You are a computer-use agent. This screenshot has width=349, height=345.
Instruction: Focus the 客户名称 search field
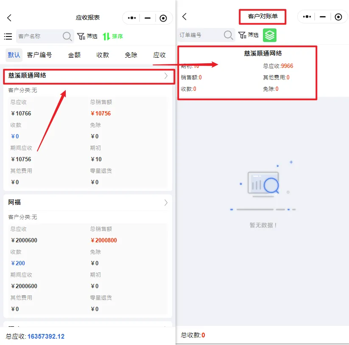38,36
